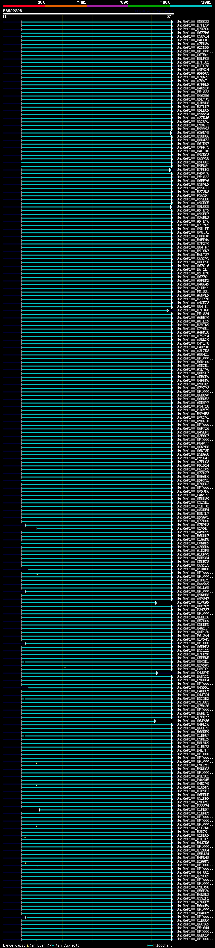
Task: Click the white query length ruler bar
Action: coord(89,13)
